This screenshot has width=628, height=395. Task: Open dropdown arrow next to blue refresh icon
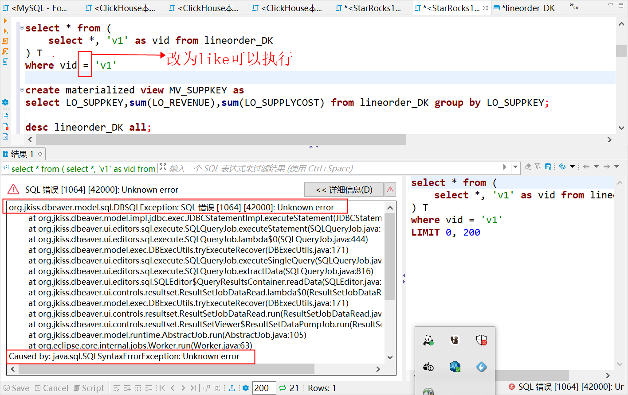pyautogui.click(x=572, y=167)
